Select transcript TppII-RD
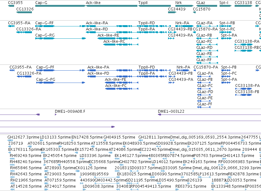Viewport: 261px width, 191px height. [x=147, y=23]
